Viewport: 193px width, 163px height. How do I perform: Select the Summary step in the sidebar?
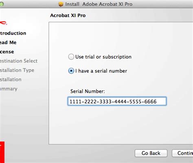(9, 89)
